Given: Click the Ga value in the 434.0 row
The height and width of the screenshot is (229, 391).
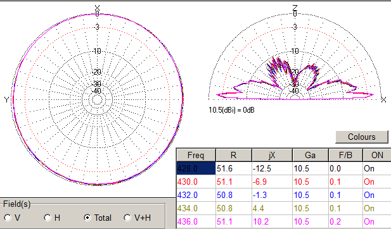Looking at the screenshot, I should coord(311,208).
